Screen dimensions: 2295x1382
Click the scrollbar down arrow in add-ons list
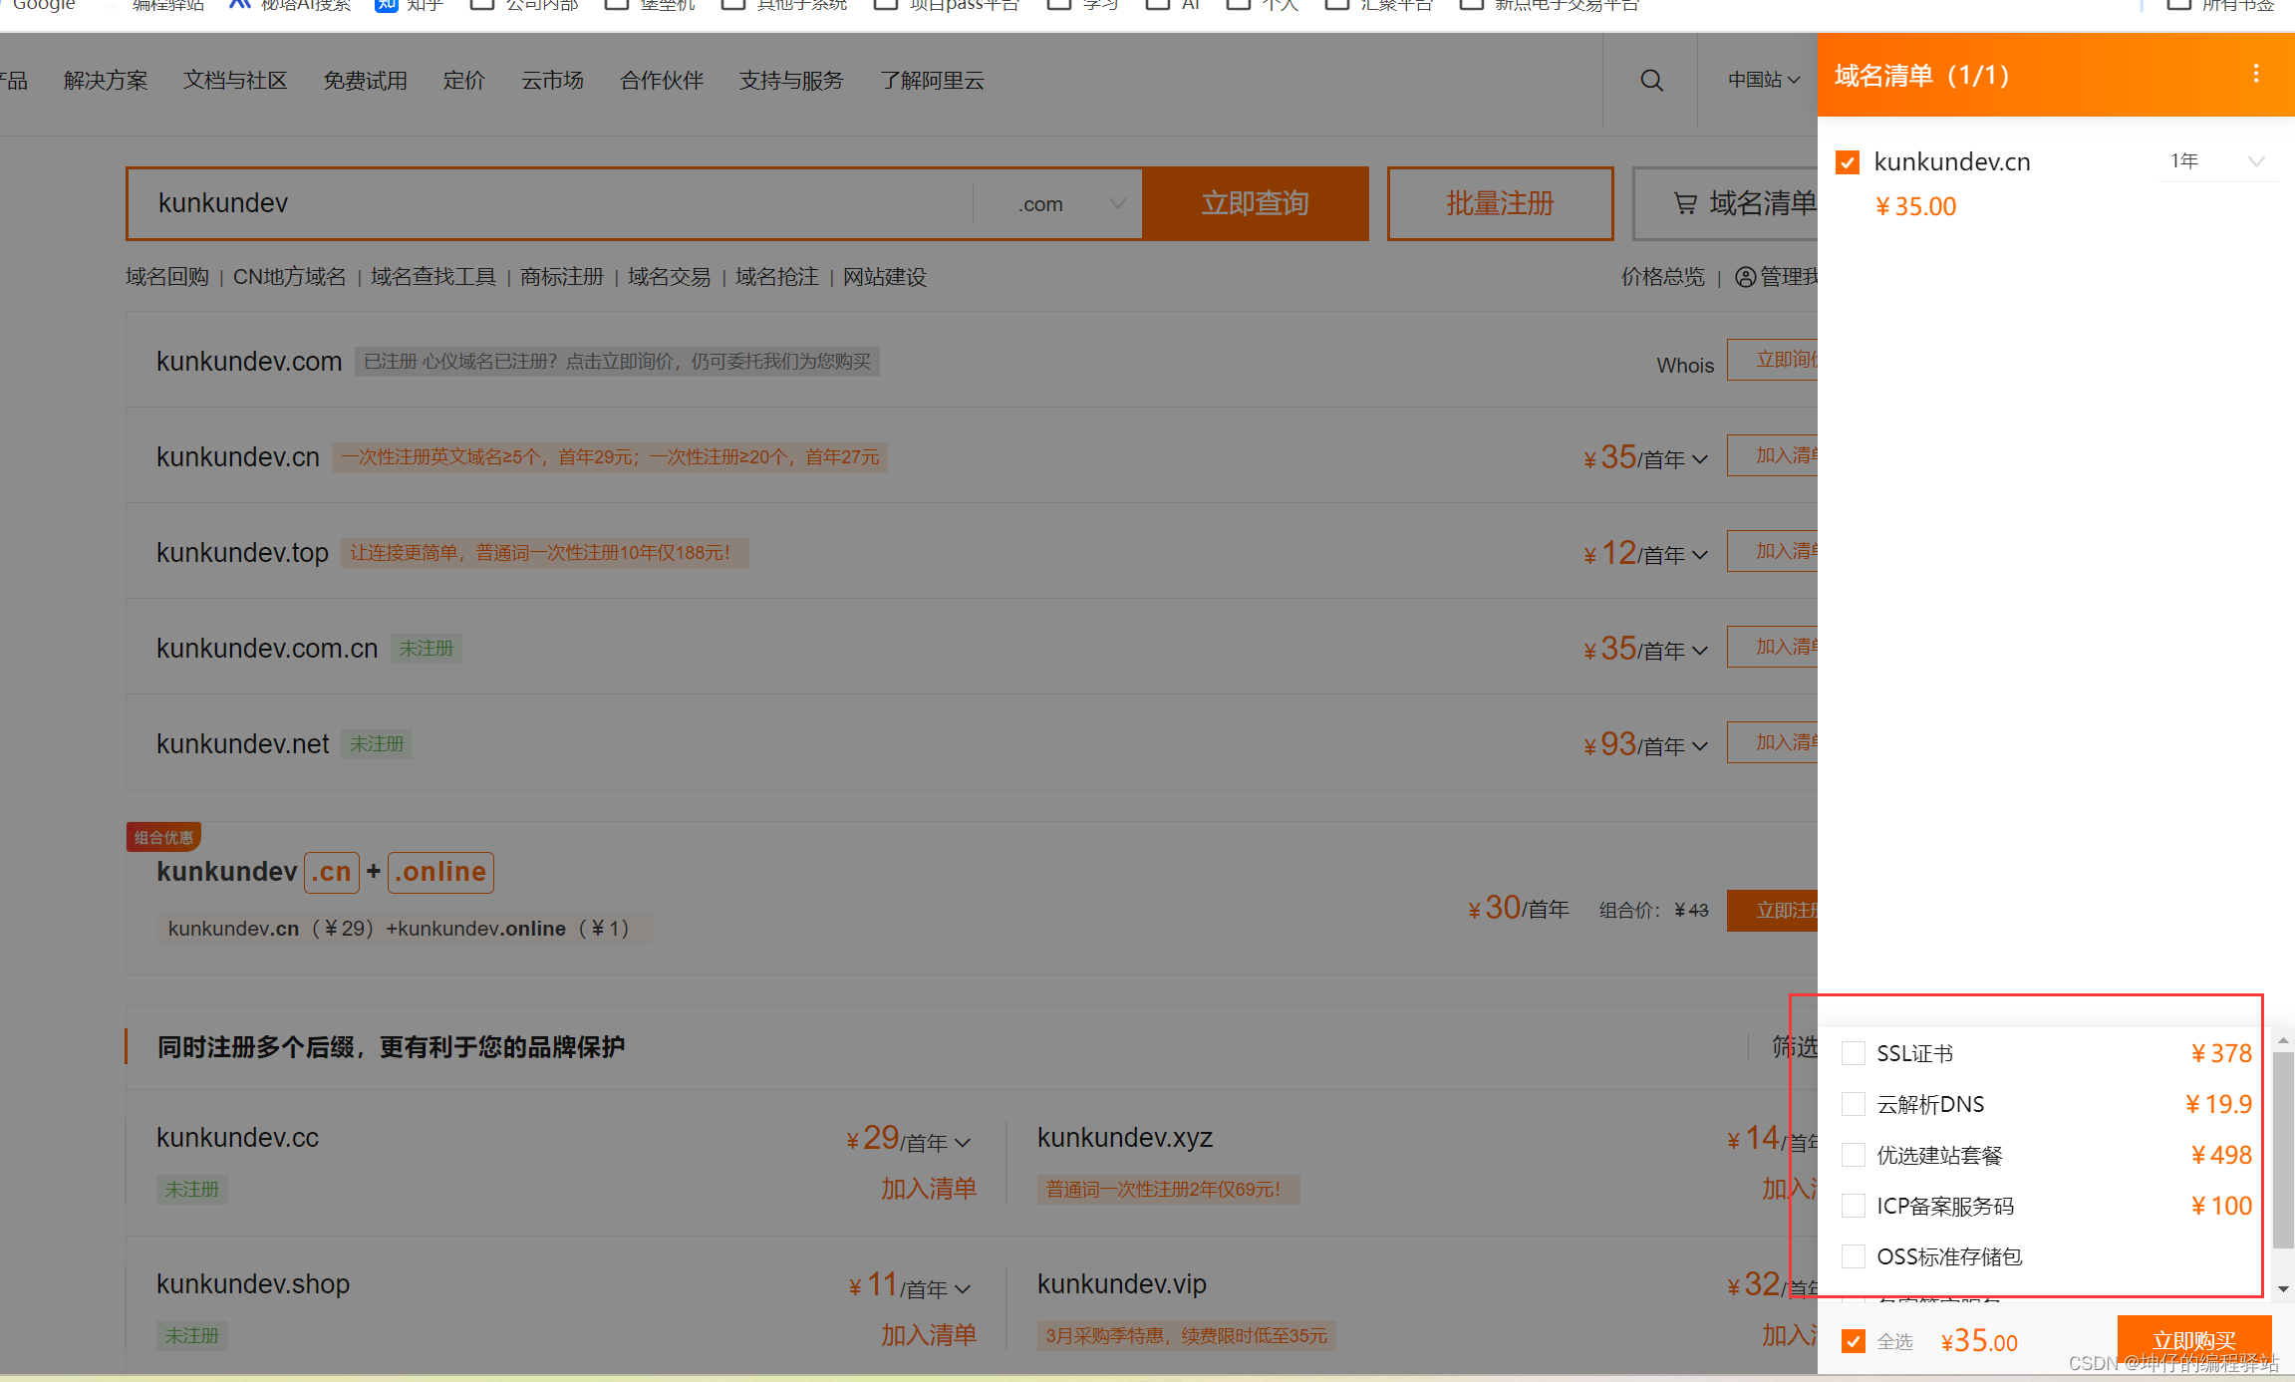tap(2283, 1288)
